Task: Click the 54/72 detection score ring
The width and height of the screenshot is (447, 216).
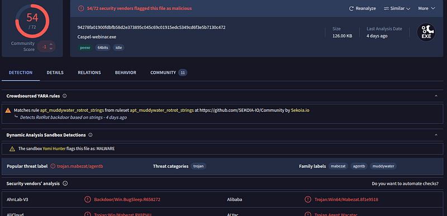Action: (32, 21)
